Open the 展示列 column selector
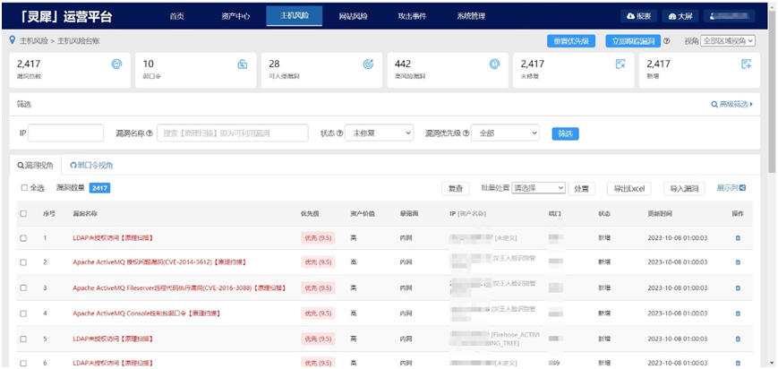The image size is (778, 369). click(x=731, y=188)
